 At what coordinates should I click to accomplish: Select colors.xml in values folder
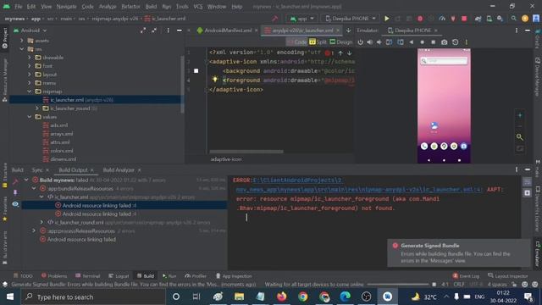tap(62, 151)
